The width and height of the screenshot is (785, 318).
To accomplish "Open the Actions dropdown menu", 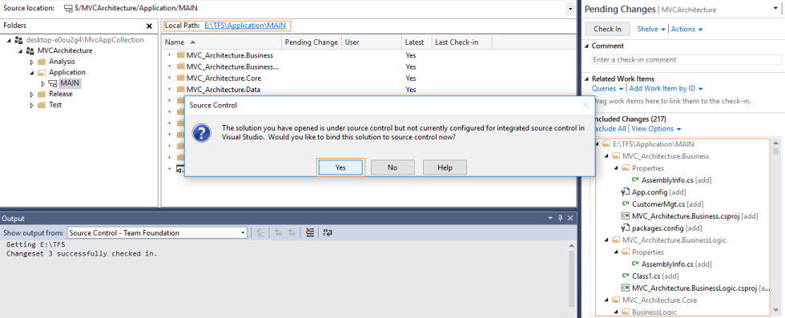I will point(687,29).
